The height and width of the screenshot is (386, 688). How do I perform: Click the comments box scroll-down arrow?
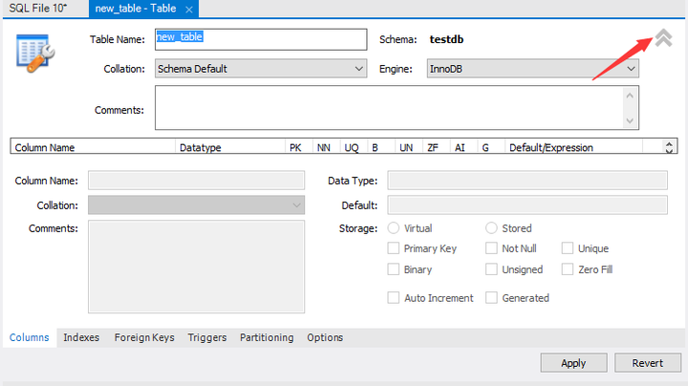pos(630,120)
